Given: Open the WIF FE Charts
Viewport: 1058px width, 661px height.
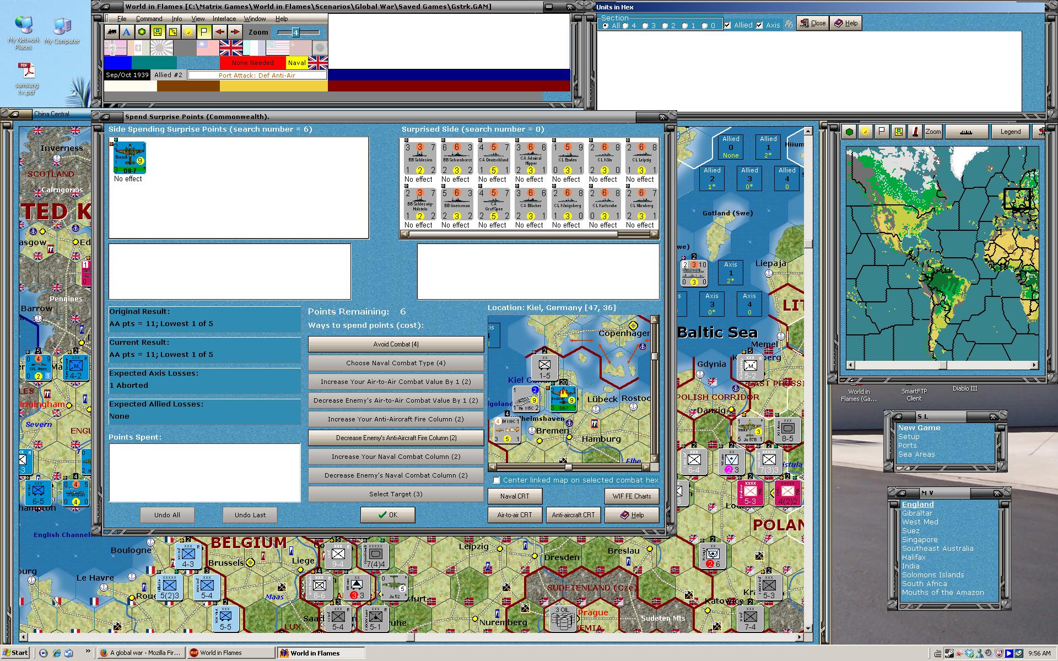Looking at the screenshot, I should point(631,496).
